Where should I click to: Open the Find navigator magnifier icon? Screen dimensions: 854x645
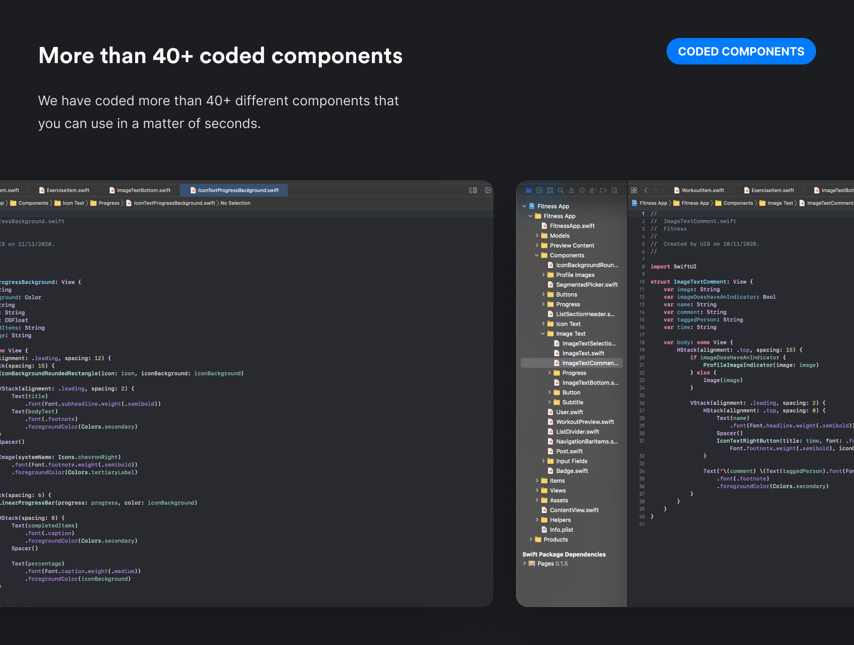[x=560, y=190]
